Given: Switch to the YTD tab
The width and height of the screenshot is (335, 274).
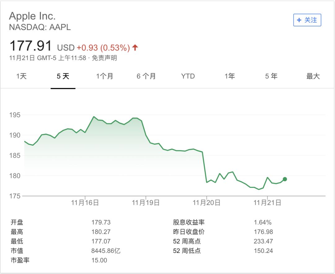Looking at the screenshot, I should 188,76.
